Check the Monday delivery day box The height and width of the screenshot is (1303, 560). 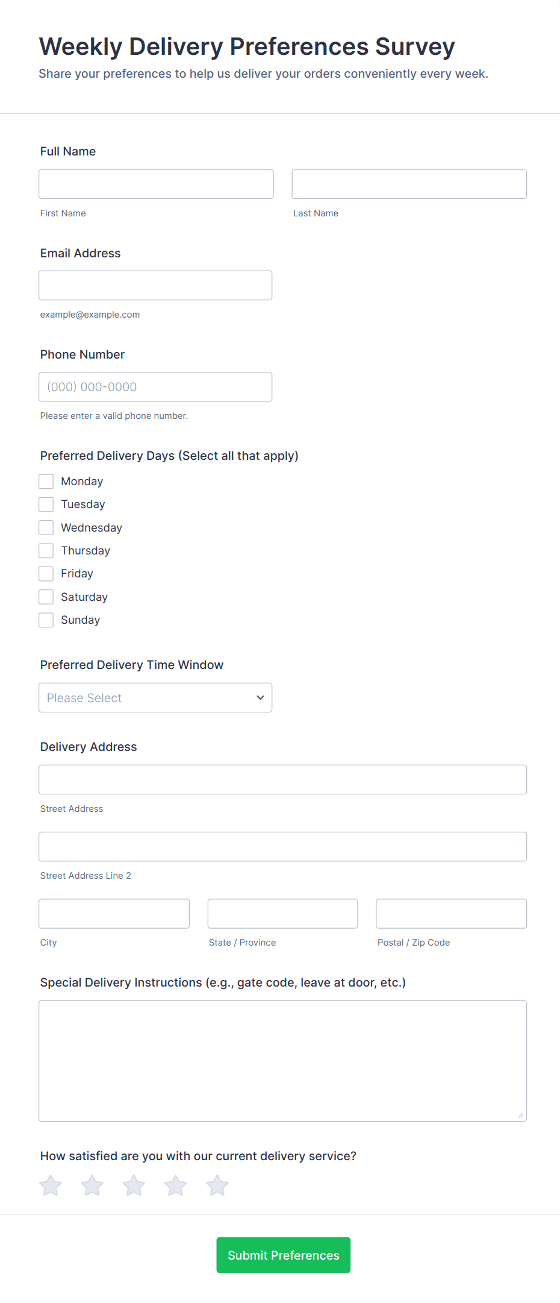[46, 482]
